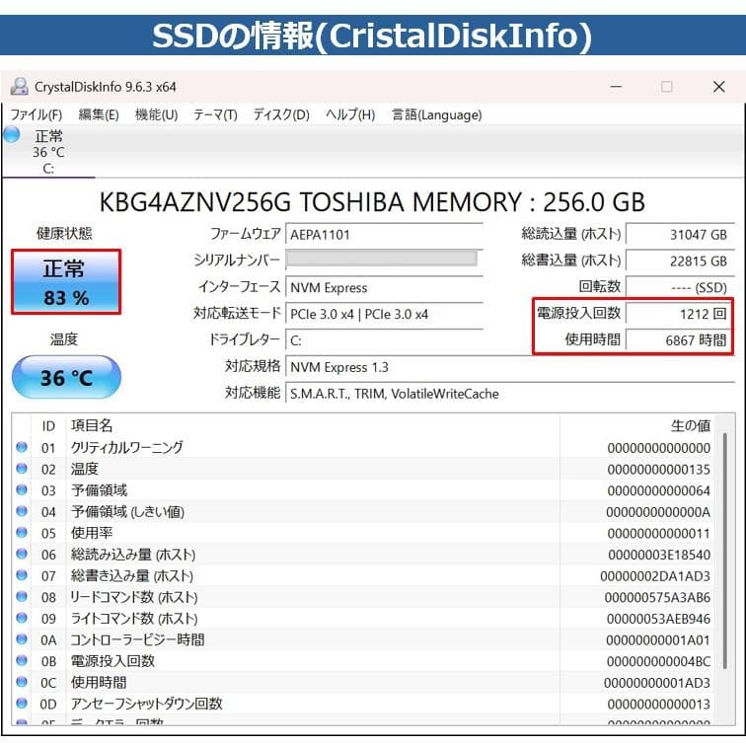
Task: Close the CrystalDiskInfo window
Action: (x=719, y=87)
